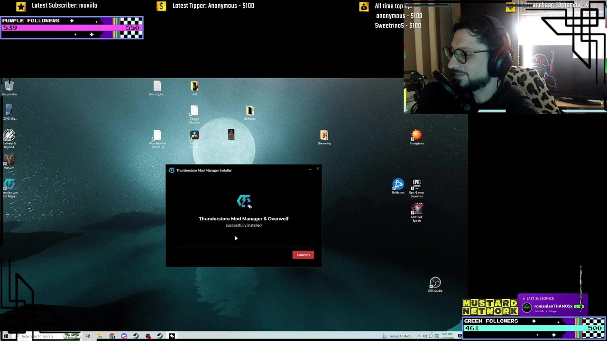Click the 'Thunderstore Mod Manager & Overwolf' heading

coord(244,219)
